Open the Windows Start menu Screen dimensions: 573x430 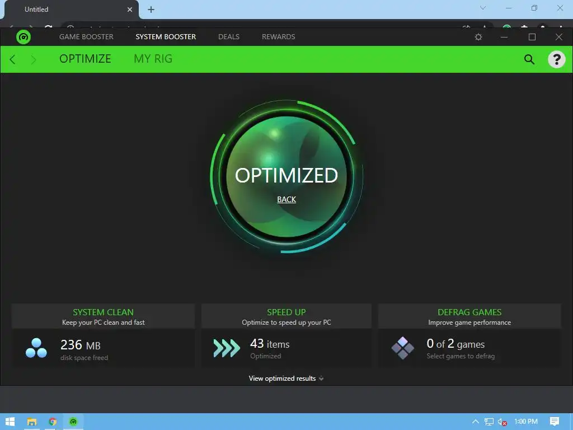click(10, 422)
